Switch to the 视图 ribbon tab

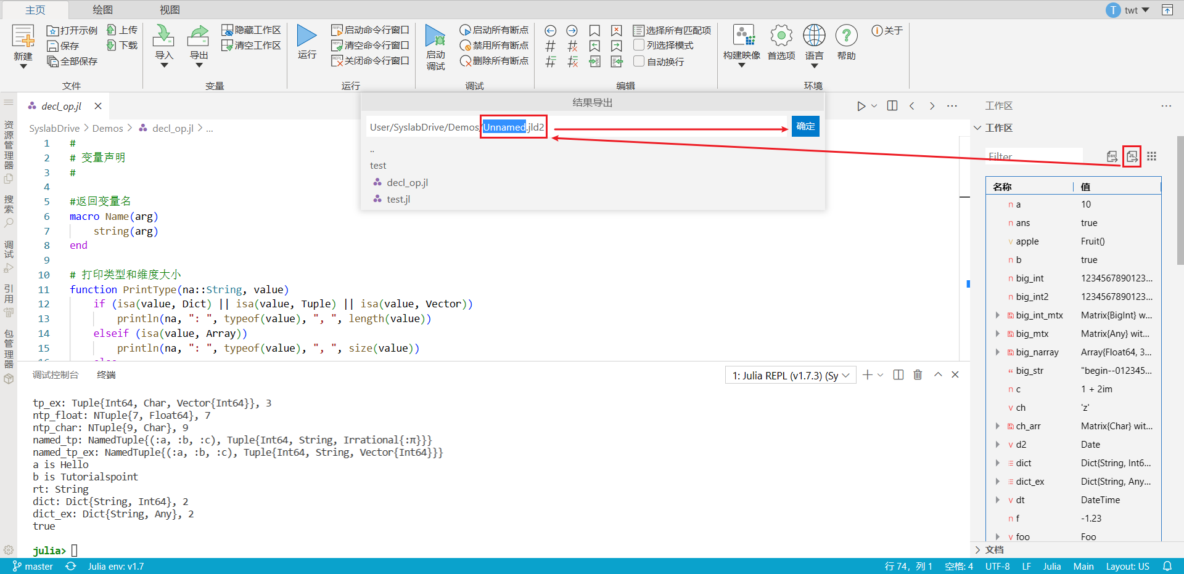pos(170,10)
